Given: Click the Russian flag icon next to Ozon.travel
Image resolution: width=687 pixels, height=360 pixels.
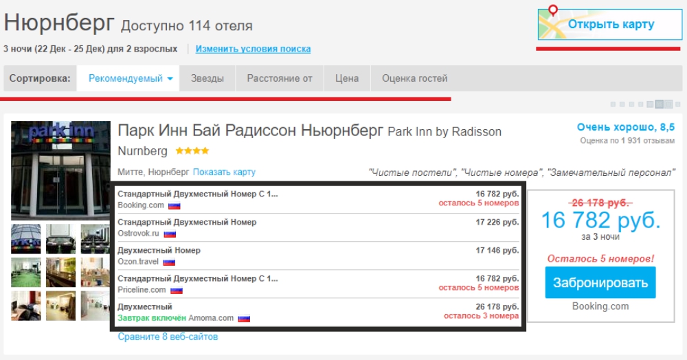Looking at the screenshot, I should point(169,262).
